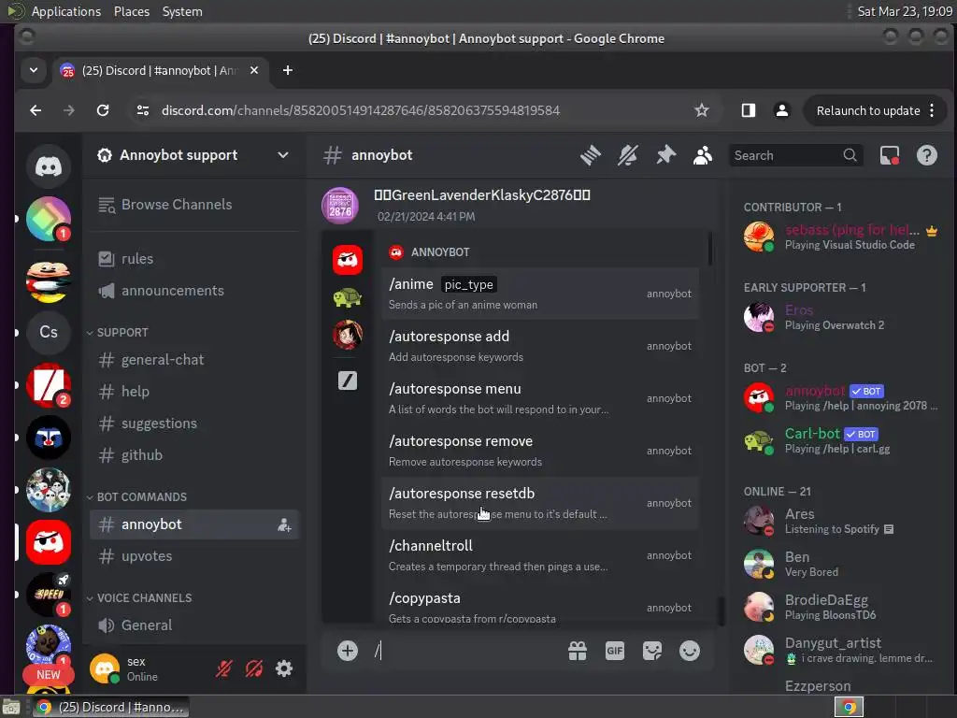This screenshot has height=718, width=957.
Task: Open the Applications menu
Action: pyautogui.click(x=66, y=11)
